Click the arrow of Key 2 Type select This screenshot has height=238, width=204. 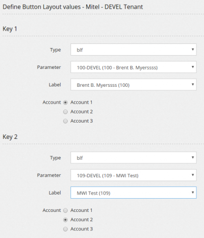[x=193, y=157]
